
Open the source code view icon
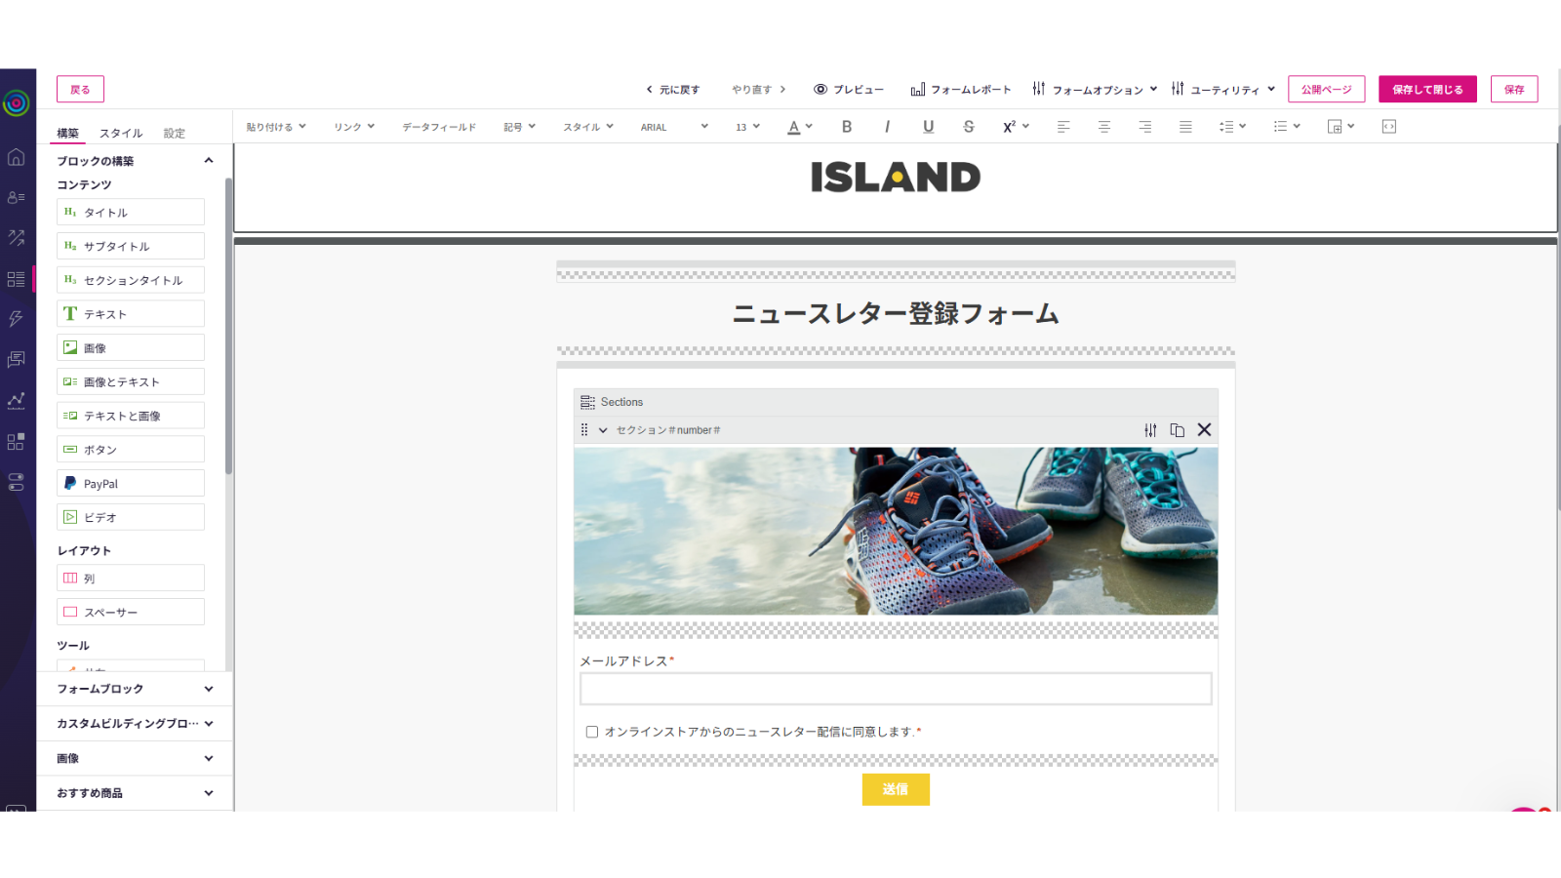1389,127
